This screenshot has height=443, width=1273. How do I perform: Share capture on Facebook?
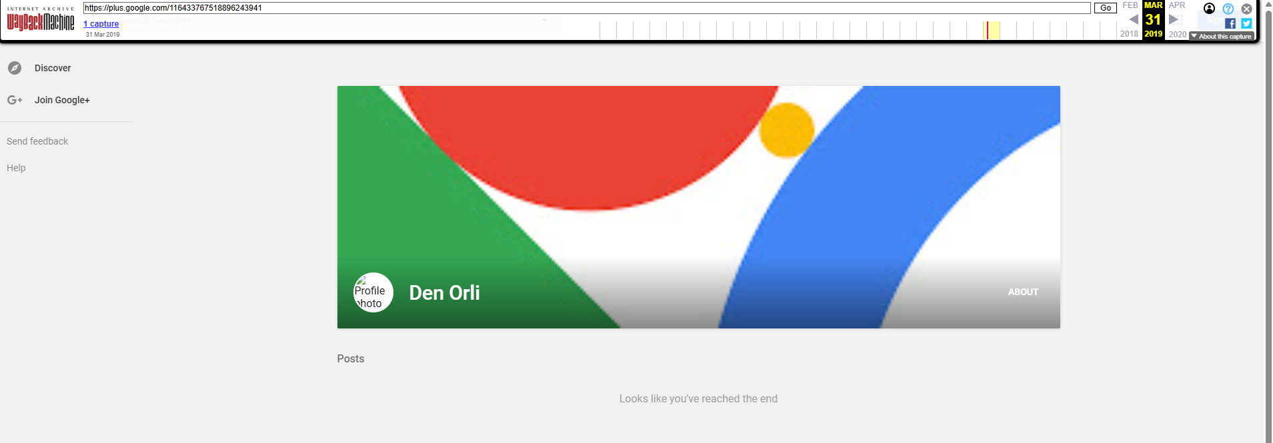tap(1230, 23)
